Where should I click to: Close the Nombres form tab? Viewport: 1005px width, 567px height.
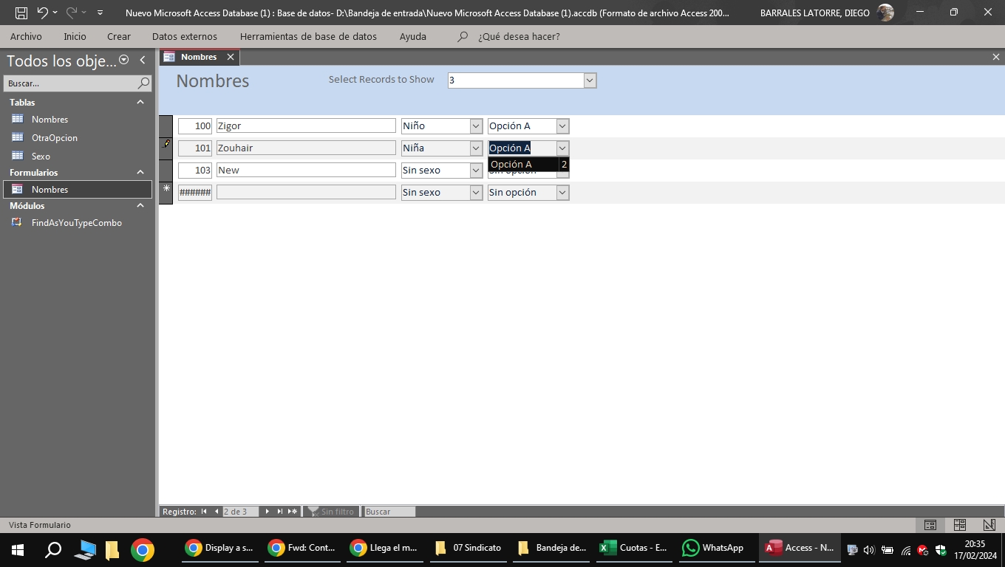(x=231, y=57)
